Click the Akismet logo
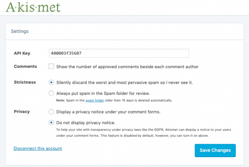The image size is (249, 167). point(33,7)
